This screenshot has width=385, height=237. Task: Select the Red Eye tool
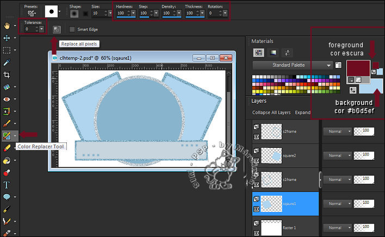click(7, 99)
